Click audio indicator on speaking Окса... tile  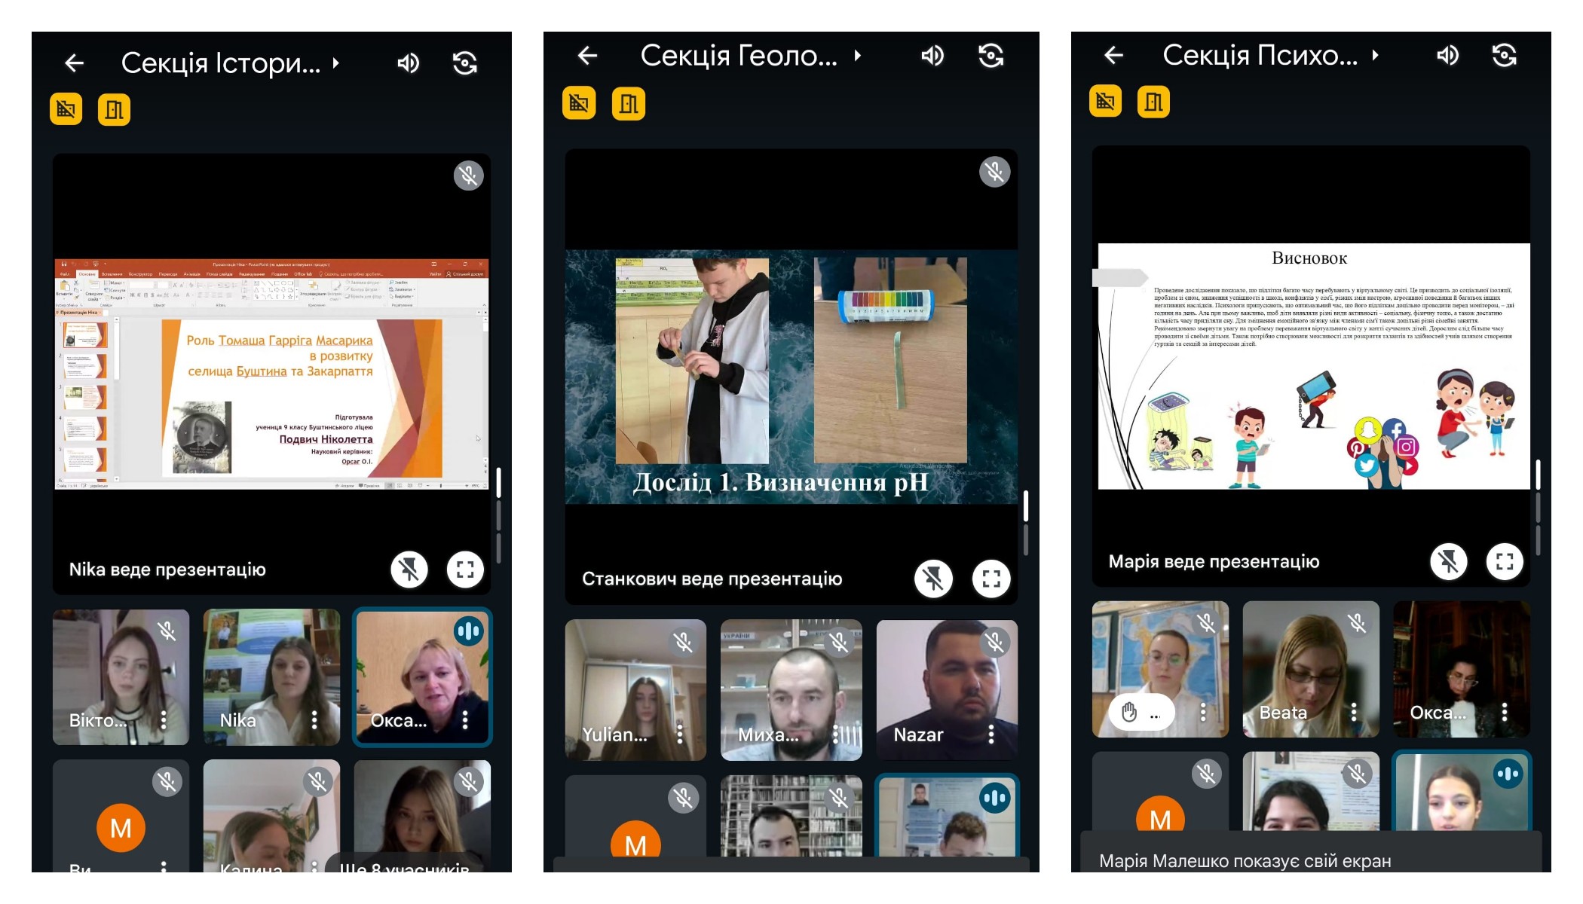coord(468,631)
